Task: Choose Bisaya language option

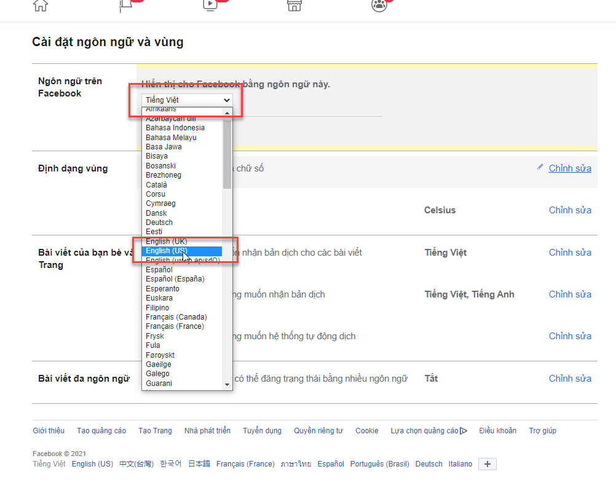Action: [156, 156]
